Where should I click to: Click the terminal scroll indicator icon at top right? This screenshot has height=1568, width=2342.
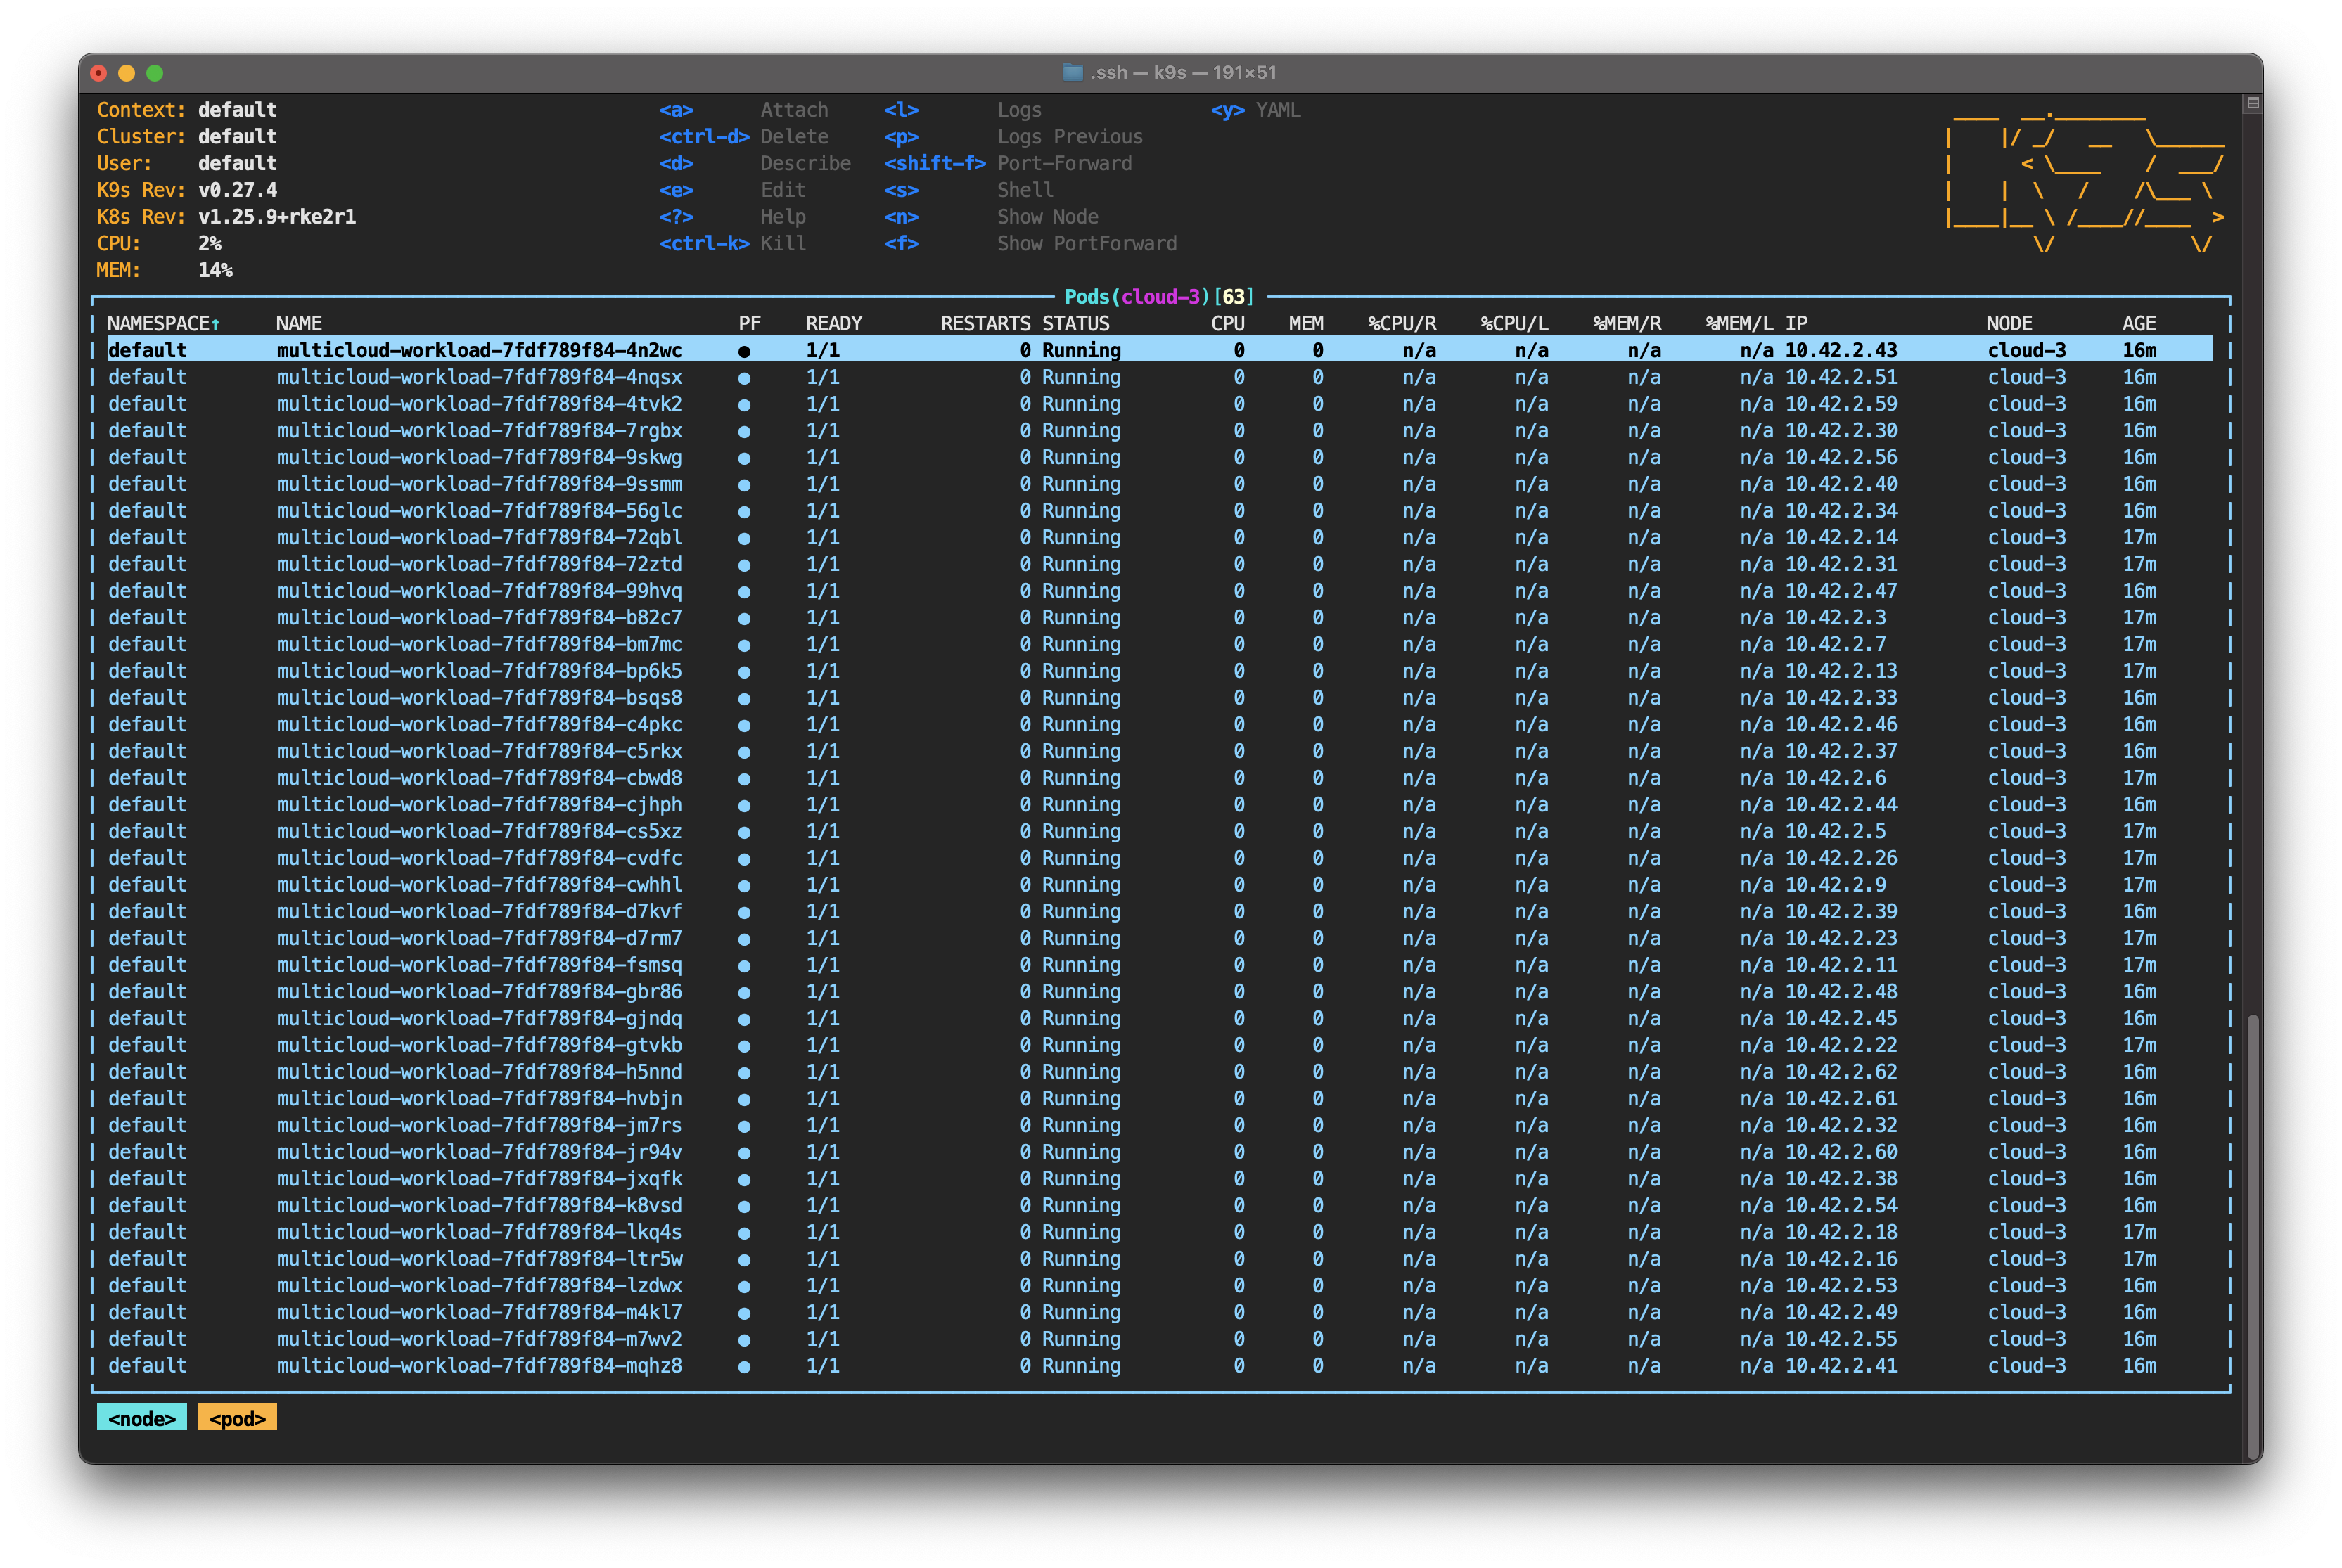tap(2251, 103)
